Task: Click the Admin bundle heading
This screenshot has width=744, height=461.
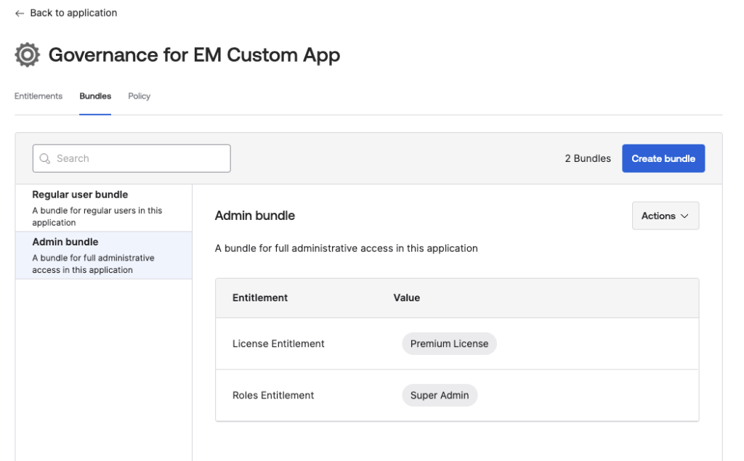Action: coord(254,216)
